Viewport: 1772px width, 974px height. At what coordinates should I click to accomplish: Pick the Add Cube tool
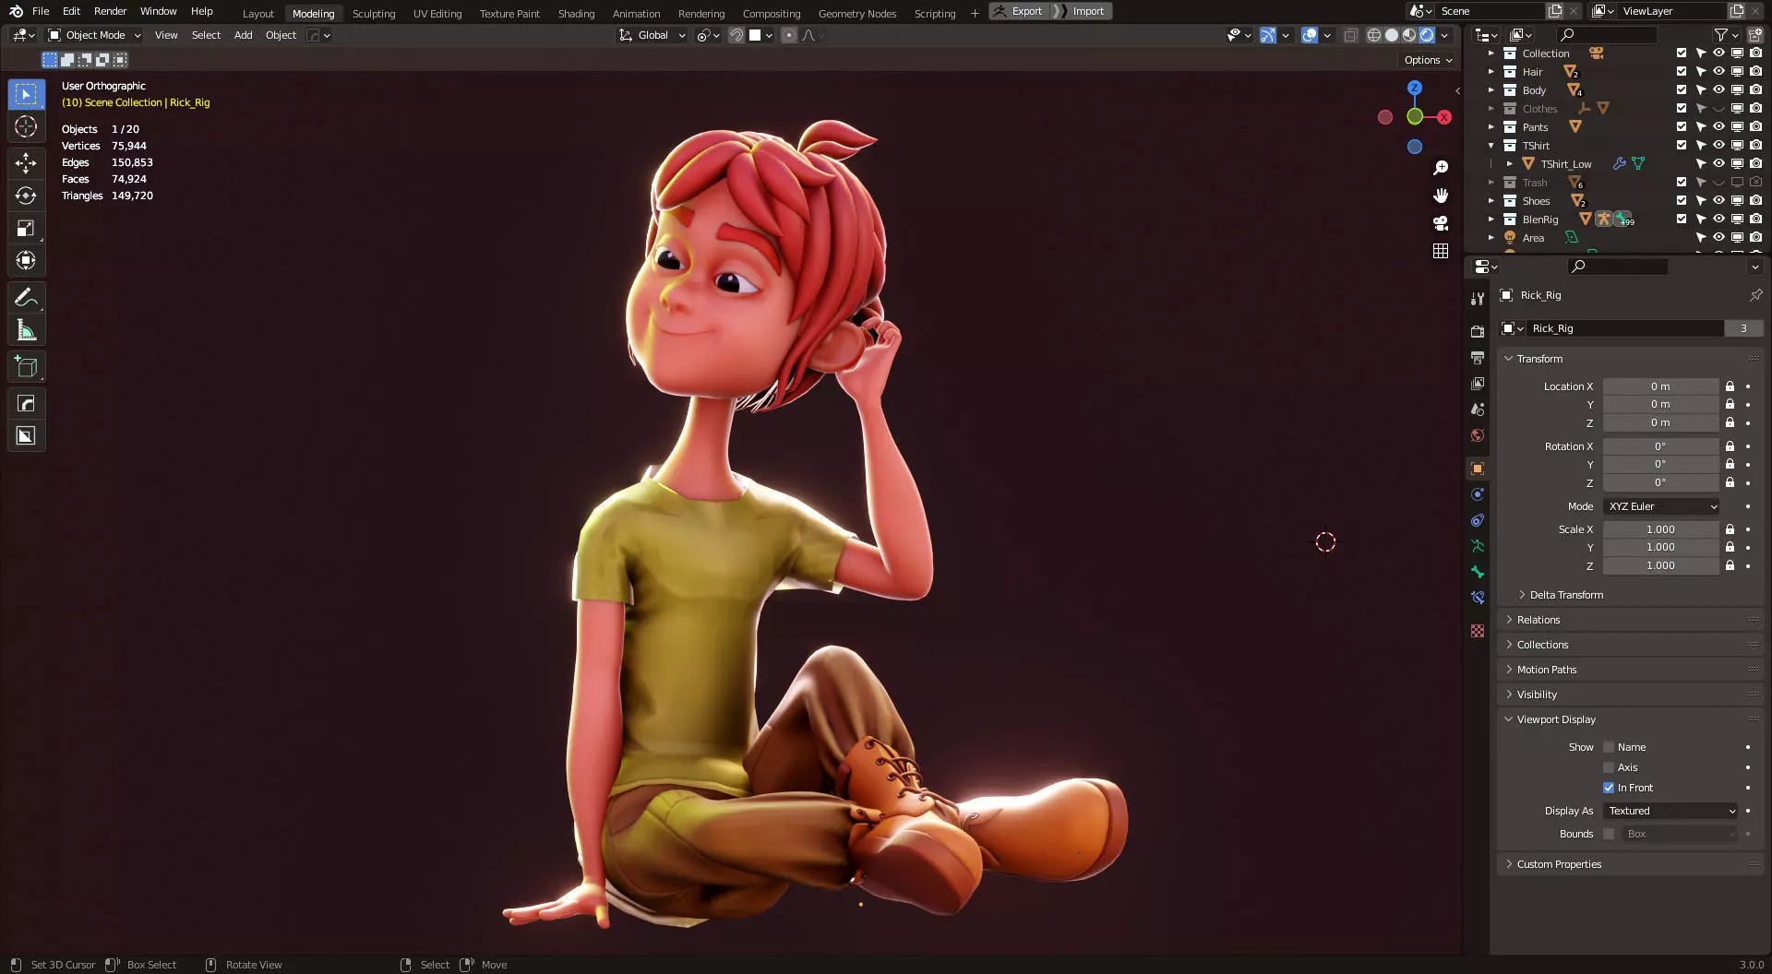(26, 367)
